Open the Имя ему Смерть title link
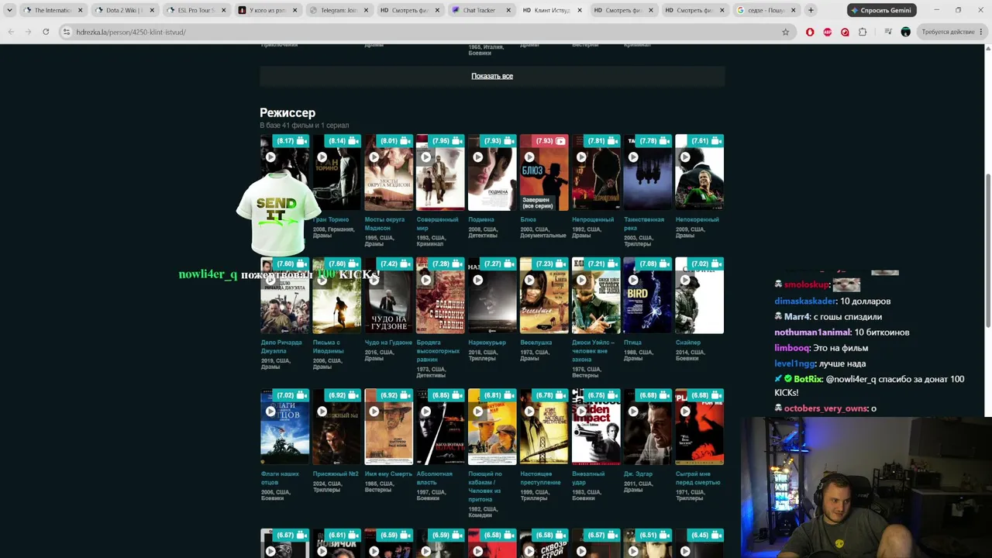Screen dimensions: 992x558 click(x=388, y=474)
